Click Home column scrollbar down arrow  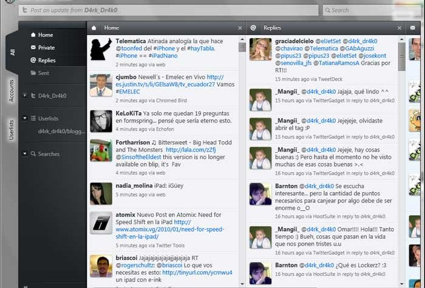(x=242, y=284)
